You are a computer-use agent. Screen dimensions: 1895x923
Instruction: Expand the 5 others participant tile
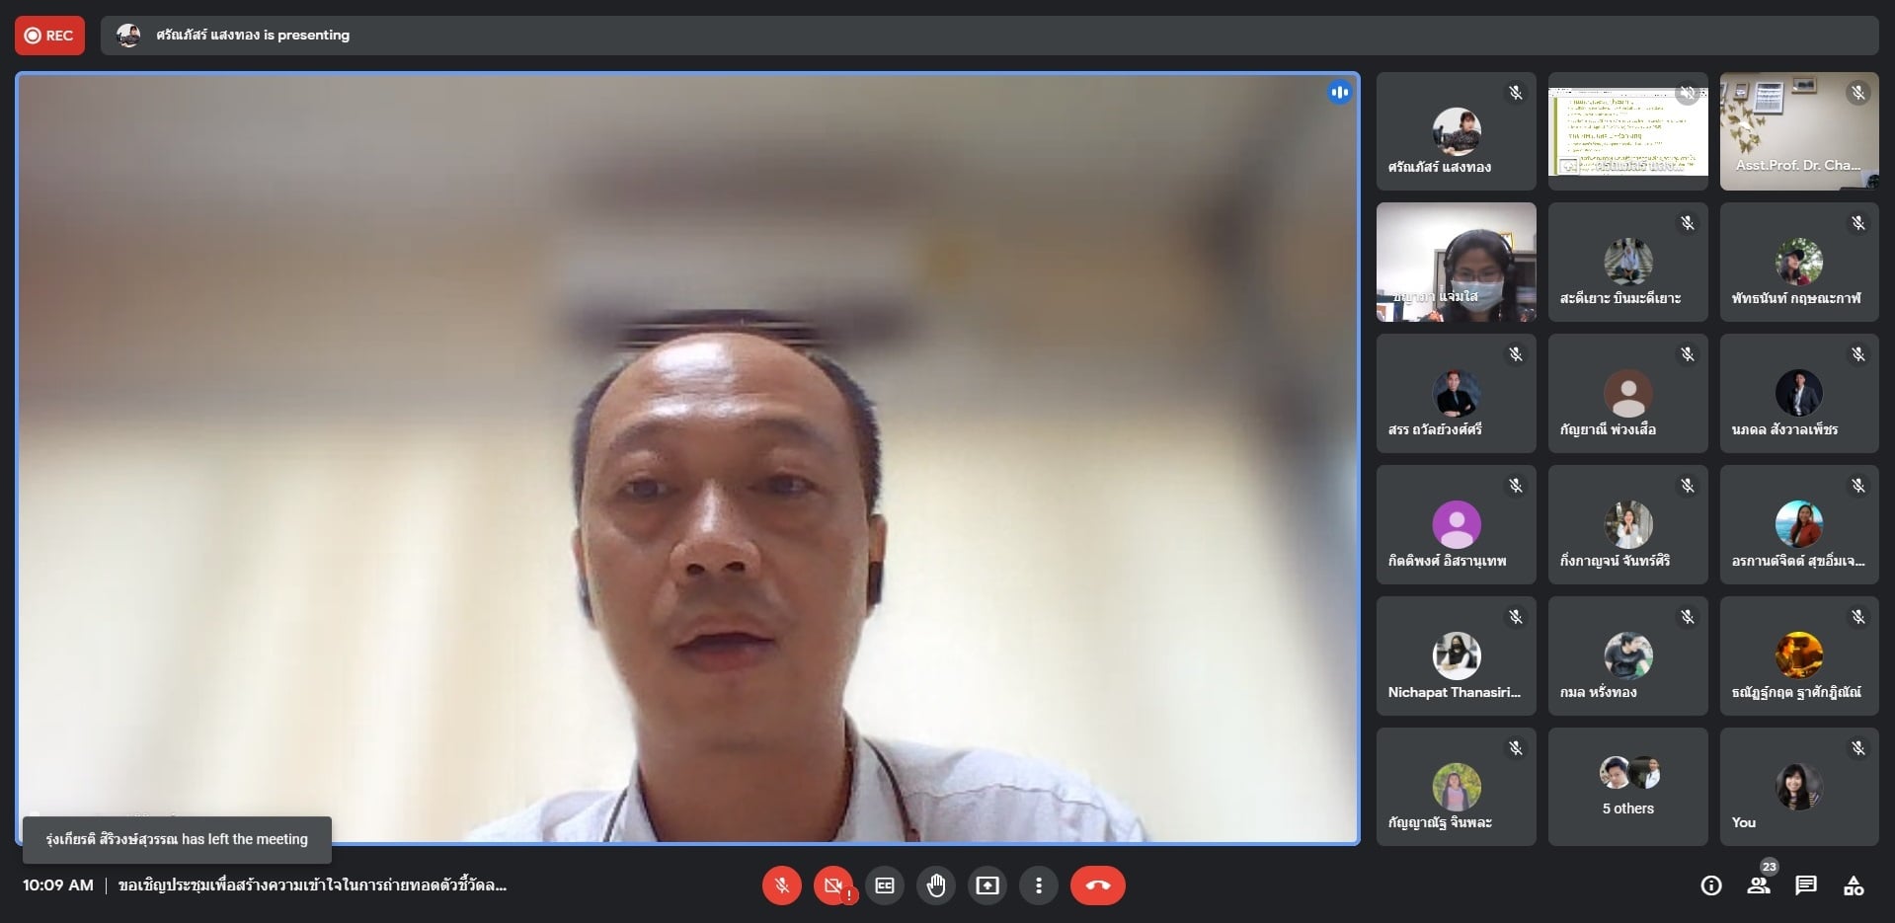1627,787
